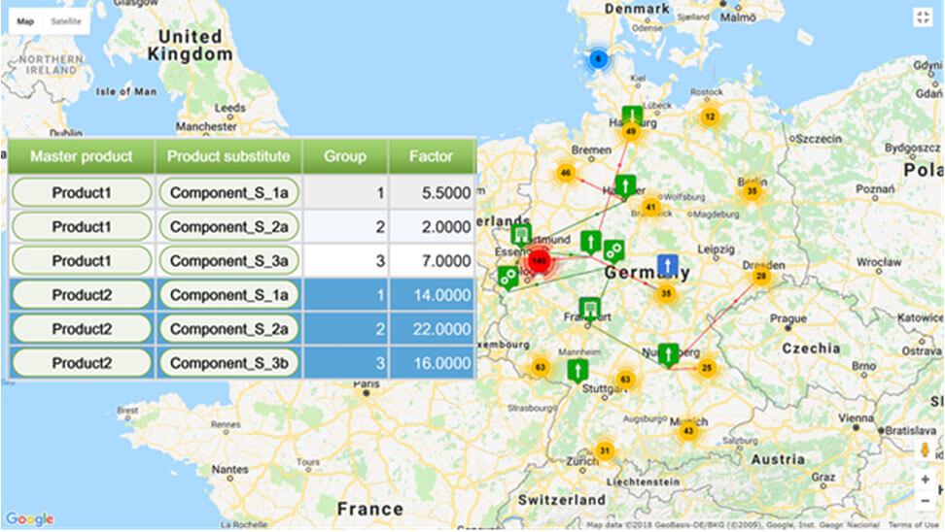
Task: Click Component_S_1a pill in the Product2 row
Action: coord(229,295)
